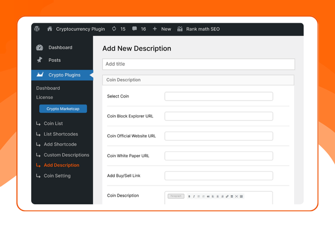This screenshot has height=227, width=335.
Task: Open the updates icon showing 15
Action: pos(114,29)
